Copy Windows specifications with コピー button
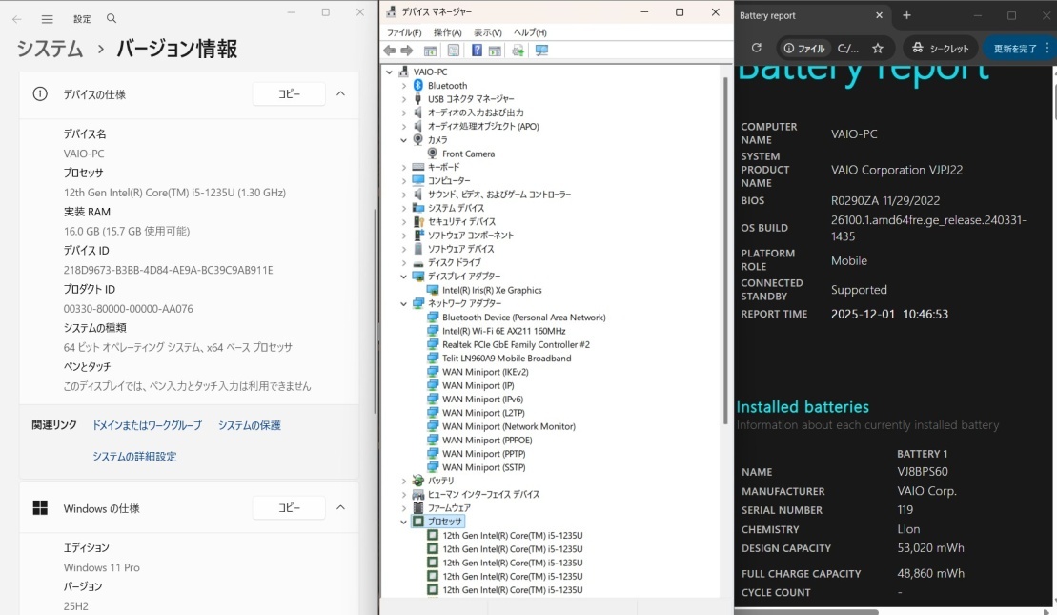Viewport: 1057px width, 615px height. click(x=289, y=508)
